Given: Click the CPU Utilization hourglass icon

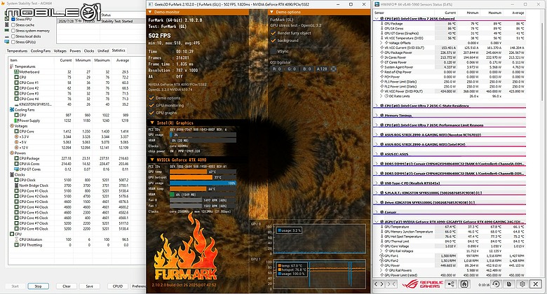Looking at the screenshot, I should [x=16, y=239].
